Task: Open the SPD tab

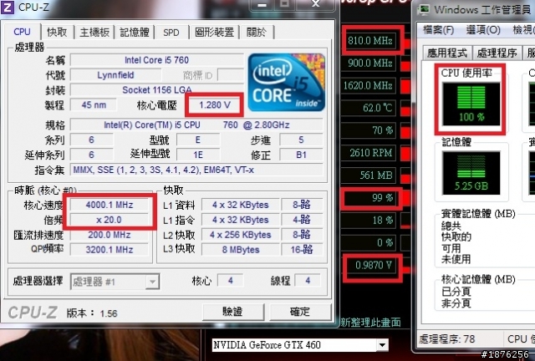Action: [x=171, y=33]
